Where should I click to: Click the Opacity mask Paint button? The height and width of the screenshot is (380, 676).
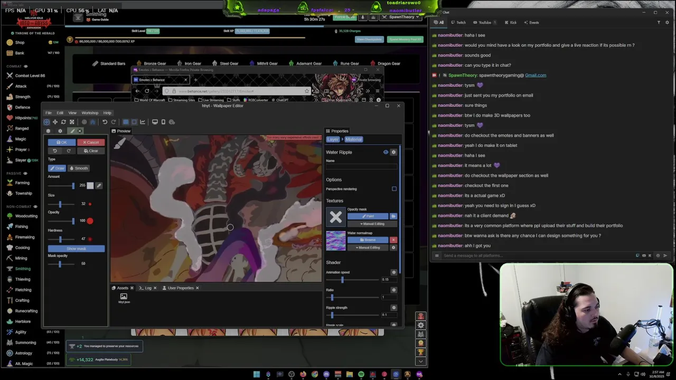pos(368,216)
